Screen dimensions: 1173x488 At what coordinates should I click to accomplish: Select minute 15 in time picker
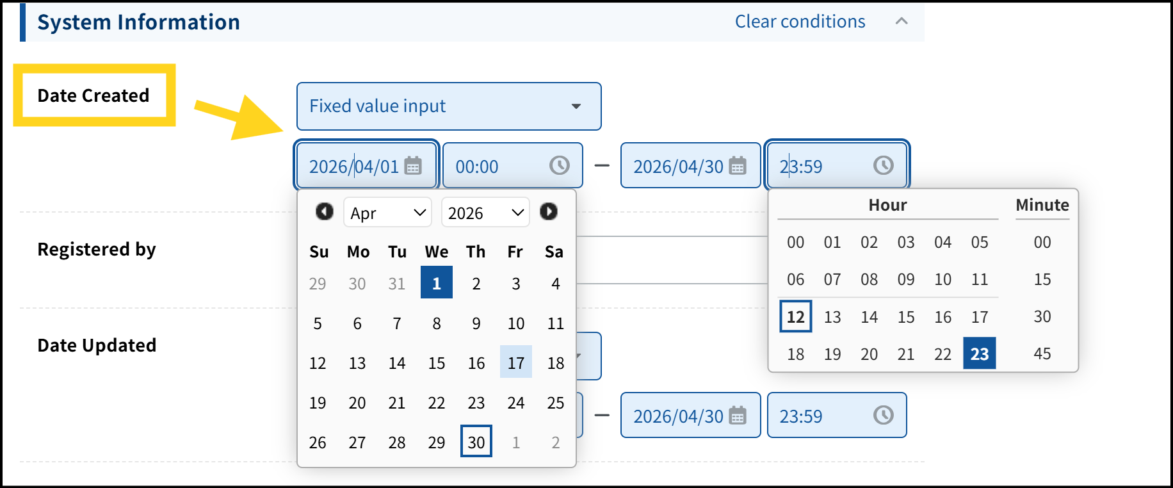click(x=1042, y=279)
